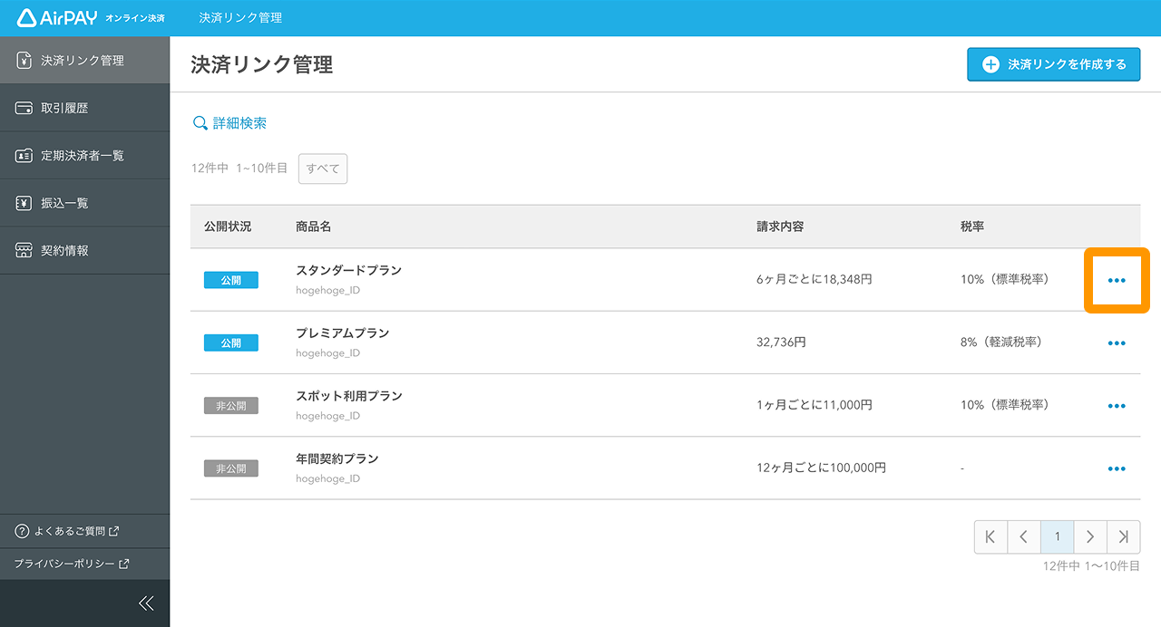Click the すべて filter button

[323, 169]
